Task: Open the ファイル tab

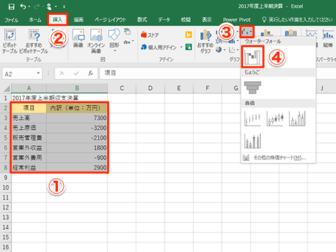Action: point(11,20)
